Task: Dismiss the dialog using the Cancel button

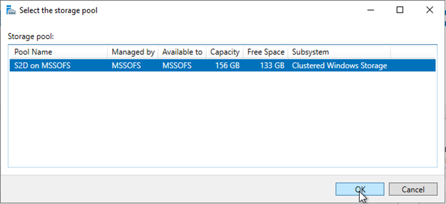Action: 413,189
